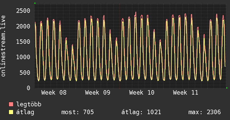This screenshot has height=120, width=230.
Task: Click the yellow átlag legend swatch
Action: tap(11, 112)
